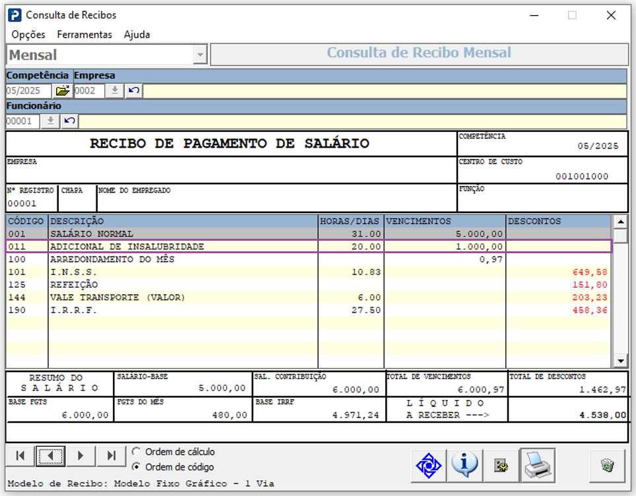Screen dimensions: 636x496
Task: Open the Ferramentas menu
Action: [84, 34]
